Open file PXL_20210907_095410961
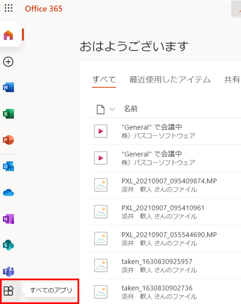241x304 pixels. click(163, 208)
